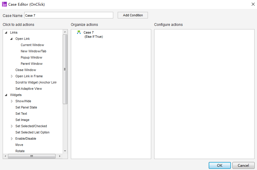Select the Set Selected/Checked action
The image size is (257, 170).
[x=31, y=126]
